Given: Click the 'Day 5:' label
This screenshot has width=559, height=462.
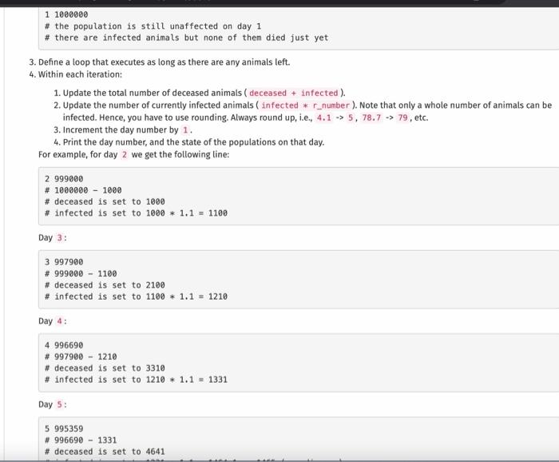Looking at the screenshot, I should 53,404.
